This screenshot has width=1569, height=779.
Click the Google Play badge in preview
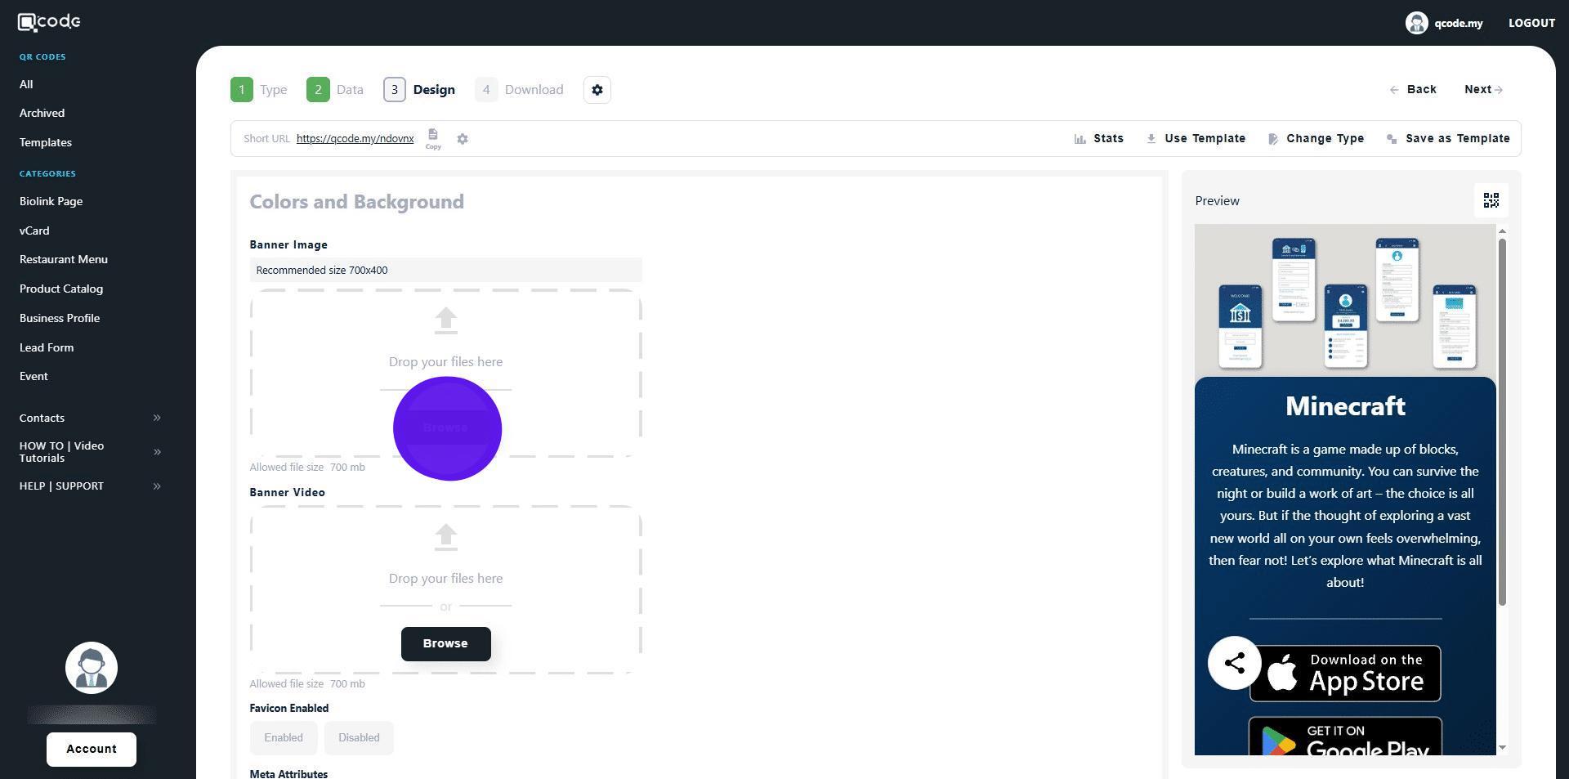pos(1345,736)
